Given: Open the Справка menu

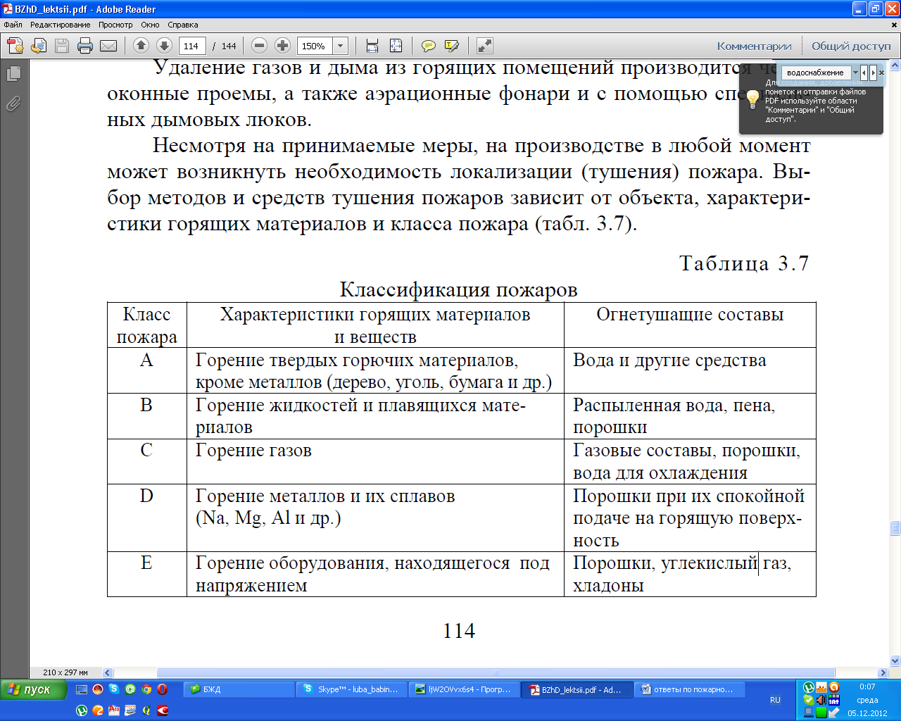Looking at the screenshot, I should [x=183, y=25].
